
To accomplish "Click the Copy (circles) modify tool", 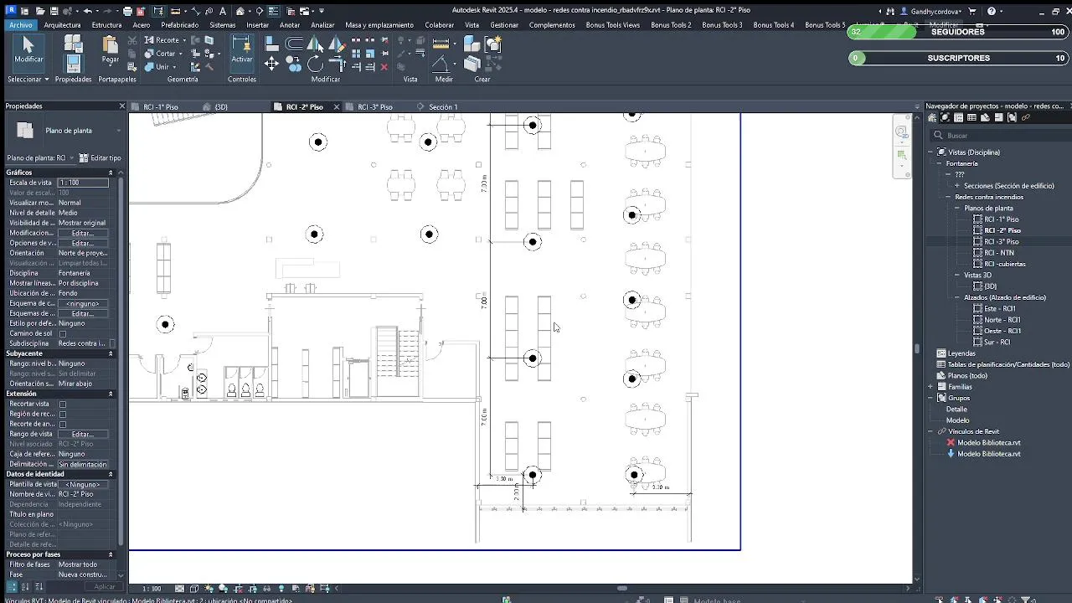I will 293,64.
